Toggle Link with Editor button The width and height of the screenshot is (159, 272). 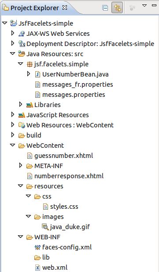(117, 8)
